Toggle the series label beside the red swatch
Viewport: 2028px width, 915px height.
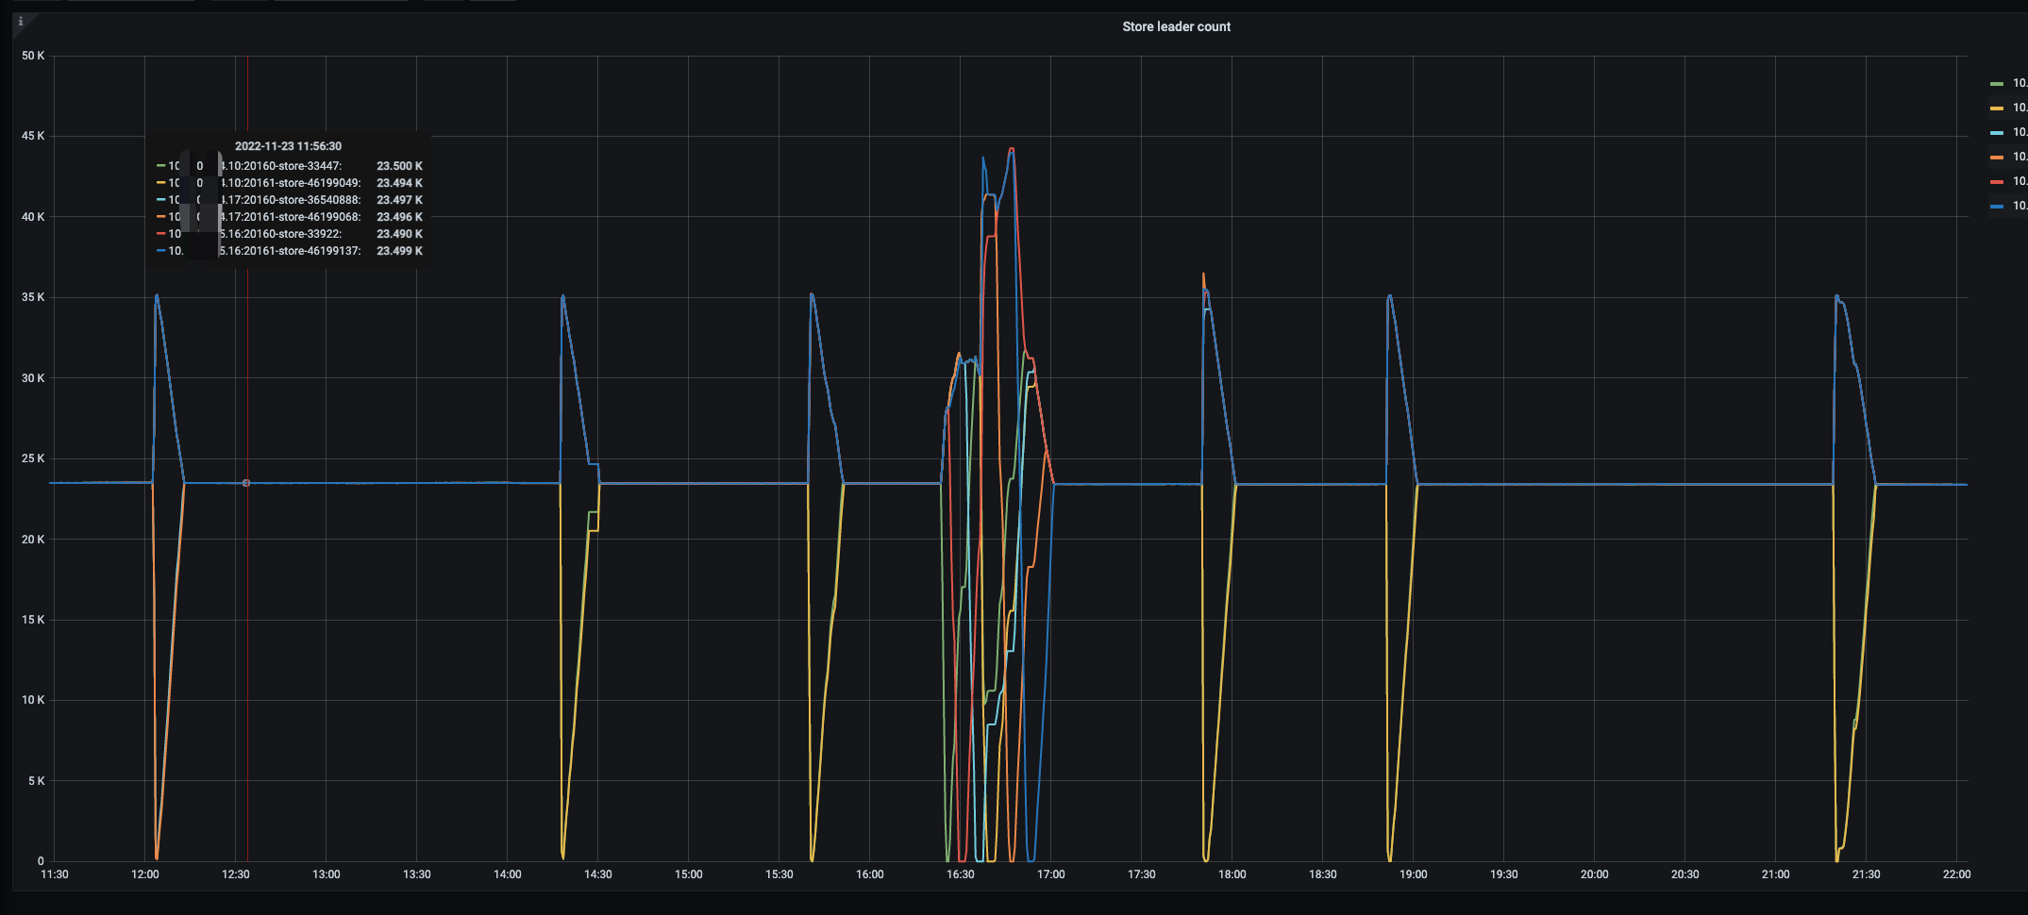[2020, 181]
